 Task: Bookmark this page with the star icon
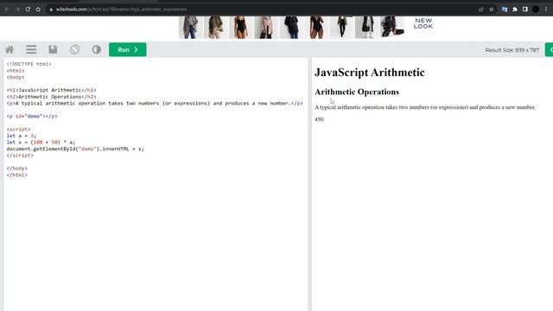pyautogui.click(x=492, y=10)
